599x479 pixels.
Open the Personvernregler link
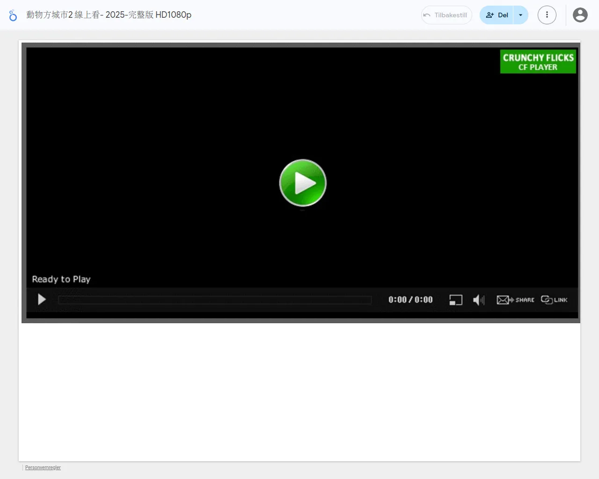(x=43, y=467)
